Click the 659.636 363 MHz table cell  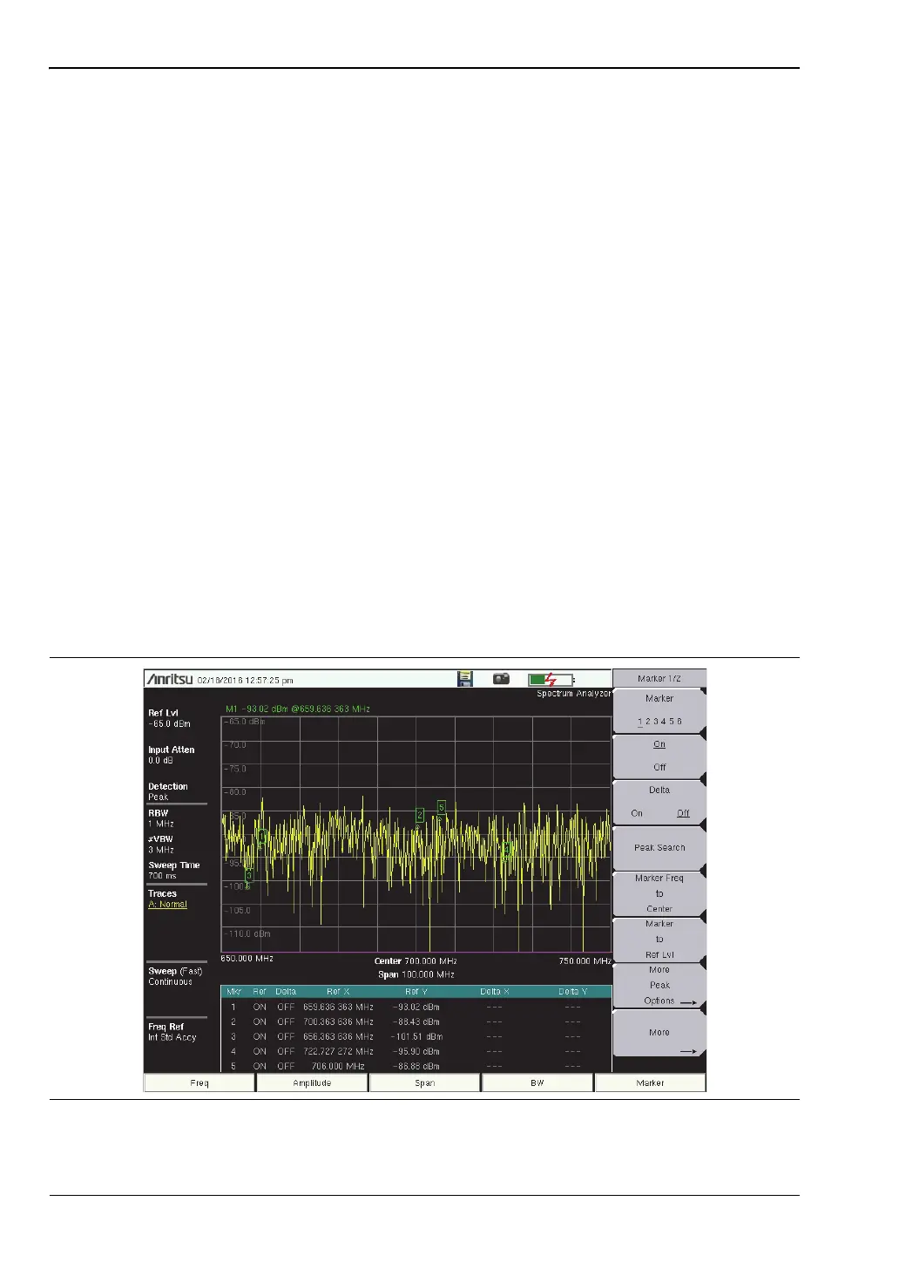click(338, 1007)
